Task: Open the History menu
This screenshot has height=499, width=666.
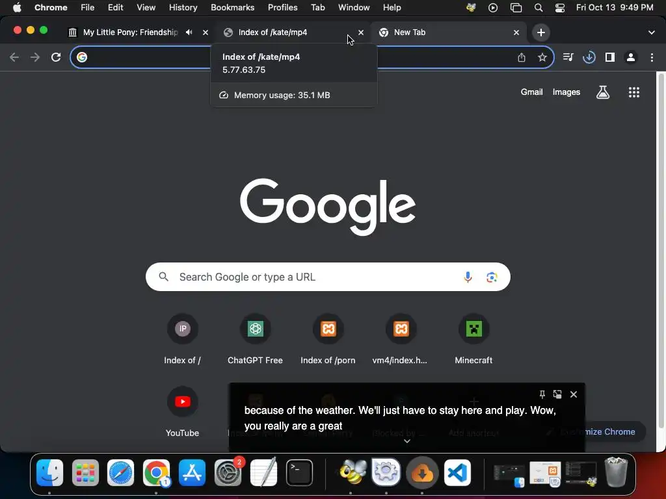Action: pos(183,8)
